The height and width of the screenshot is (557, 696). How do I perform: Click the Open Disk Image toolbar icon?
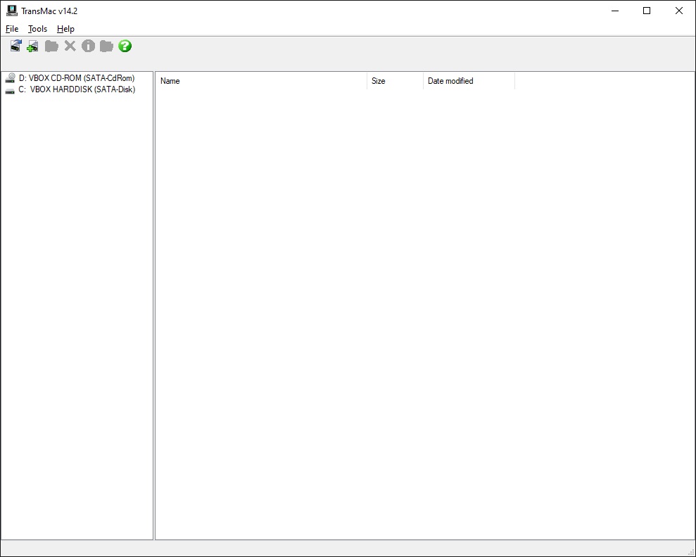pos(15,46)
